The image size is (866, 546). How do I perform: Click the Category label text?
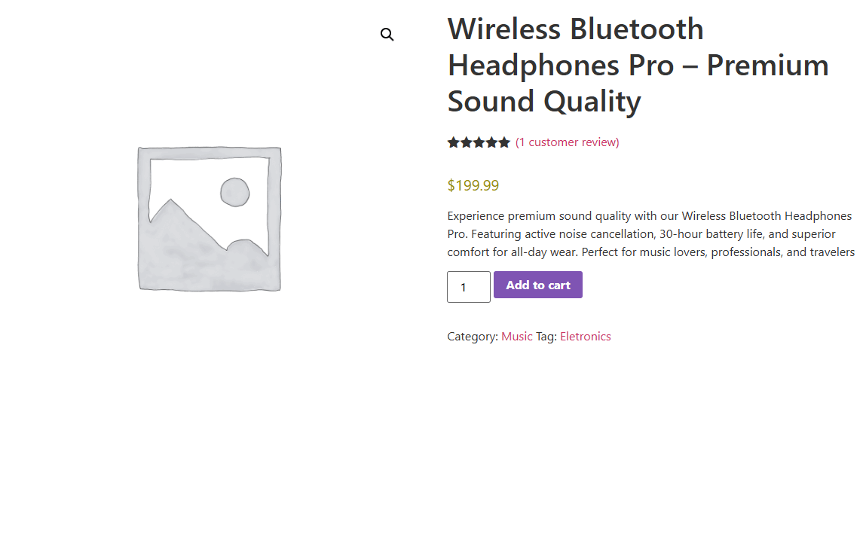472,336
